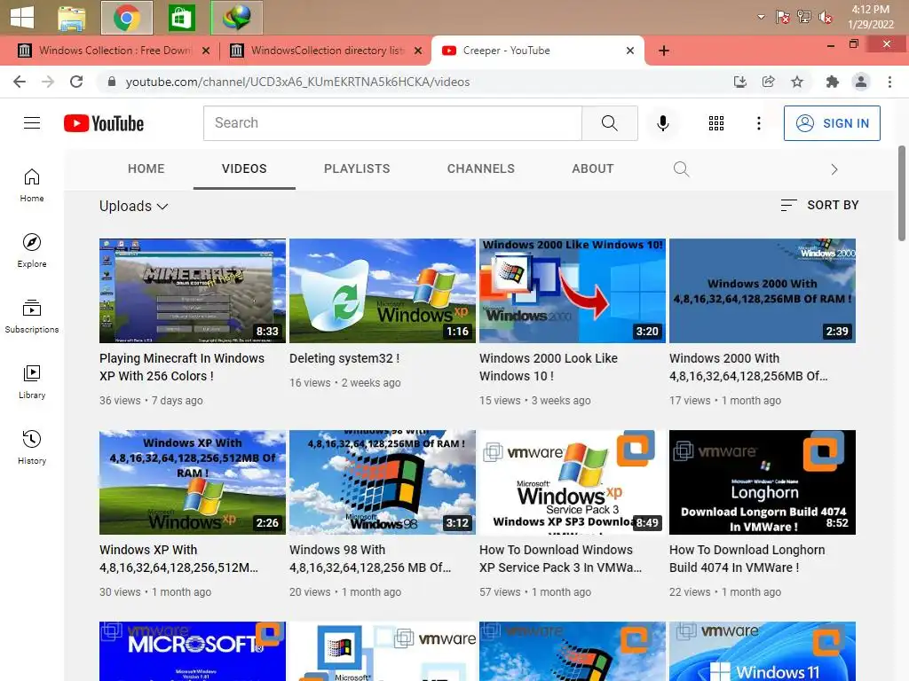
Task: Open Chrome extensions puzzle icon
Action: click(x=832, y=82)
